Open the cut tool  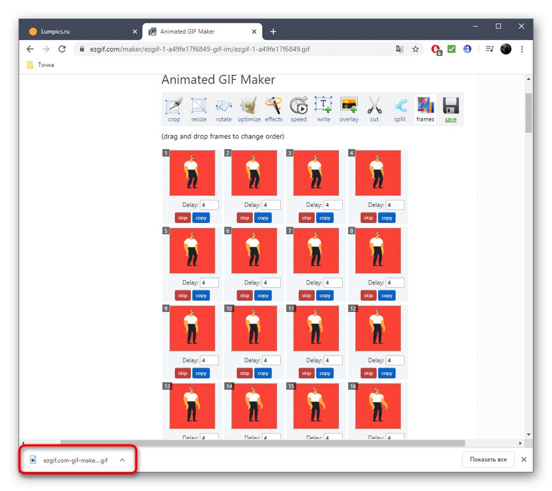(x=374, y=109)
